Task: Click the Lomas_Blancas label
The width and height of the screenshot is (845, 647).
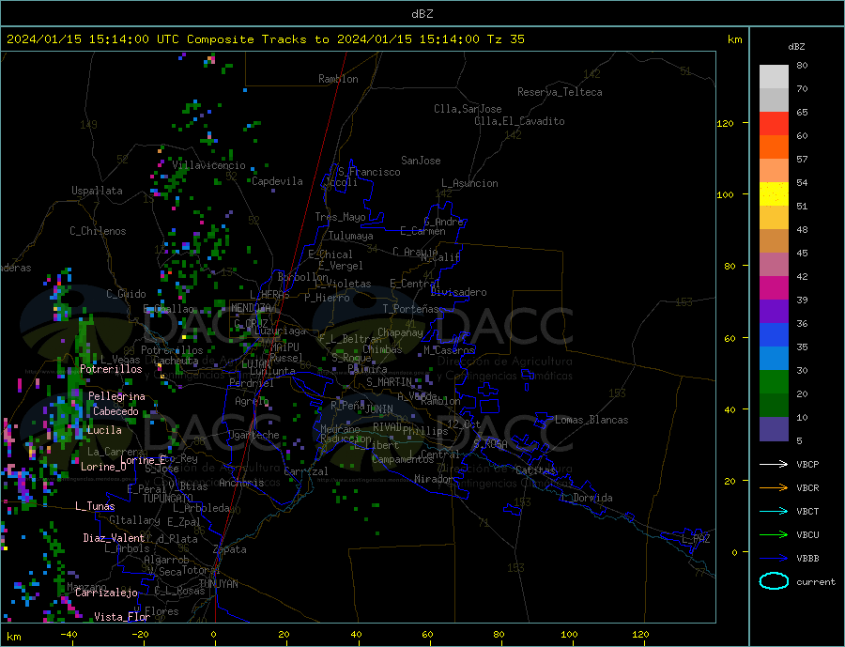Action: pos(591,420)
